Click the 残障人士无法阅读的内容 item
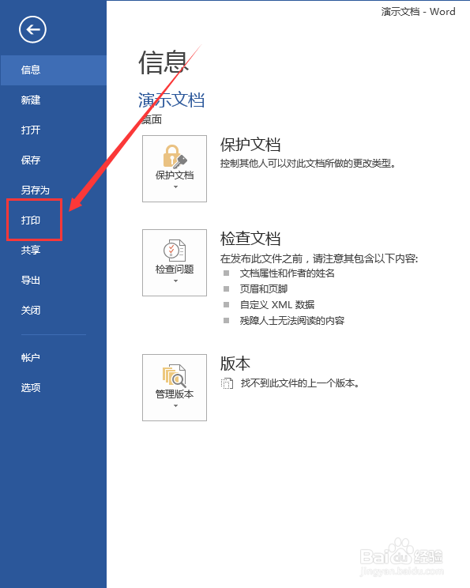 click(292, 321)
